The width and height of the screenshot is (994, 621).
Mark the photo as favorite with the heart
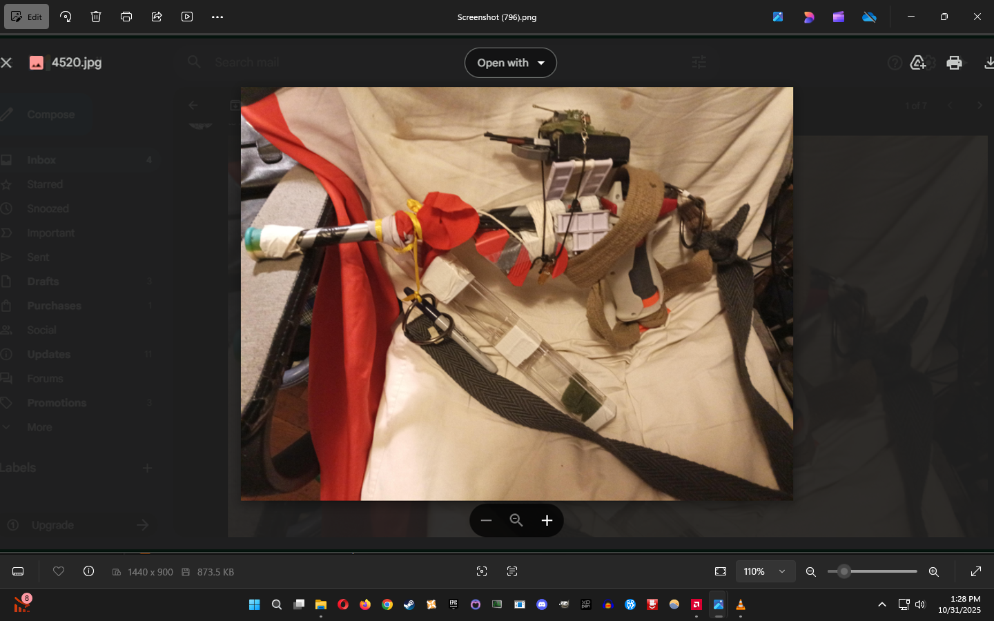[59, 571]
